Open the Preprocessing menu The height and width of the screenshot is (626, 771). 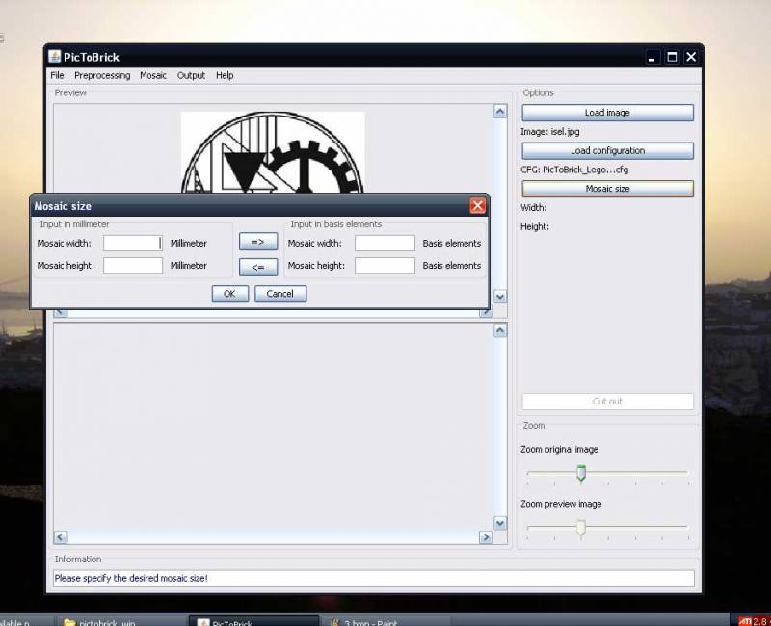[102, 75]
